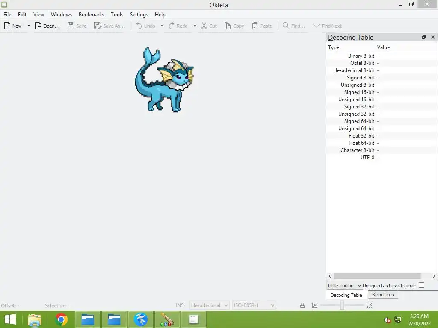Image resolution: width=438 pixels, height=328 pixels.
Task: Switch to the Decoding Table tab
Action: pos(346,295)
